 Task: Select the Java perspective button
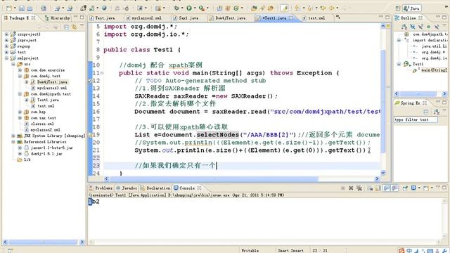pyautogui.click(x=412, y=8)
